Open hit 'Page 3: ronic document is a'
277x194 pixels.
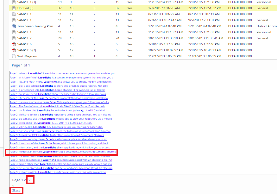[x=61, y=160]
